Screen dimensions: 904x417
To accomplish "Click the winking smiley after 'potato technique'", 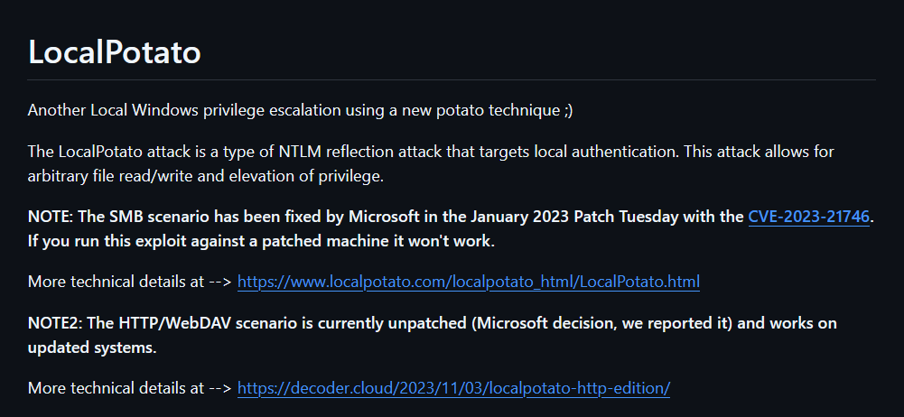I will pos(568,110).
